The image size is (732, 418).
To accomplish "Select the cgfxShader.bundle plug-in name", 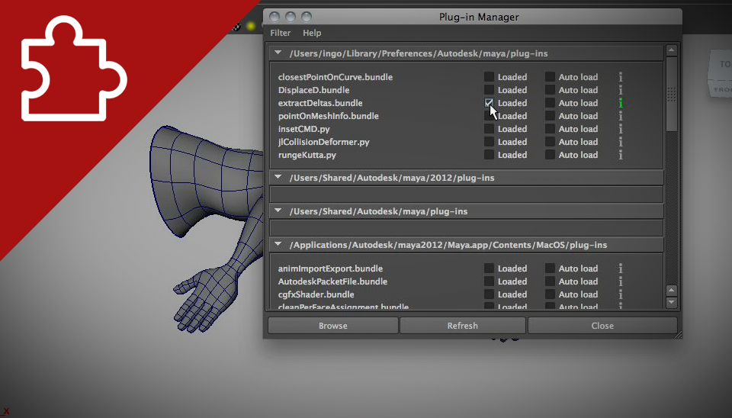I will coord(316,294).
